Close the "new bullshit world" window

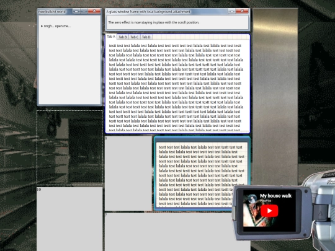[x=94, y=11]
